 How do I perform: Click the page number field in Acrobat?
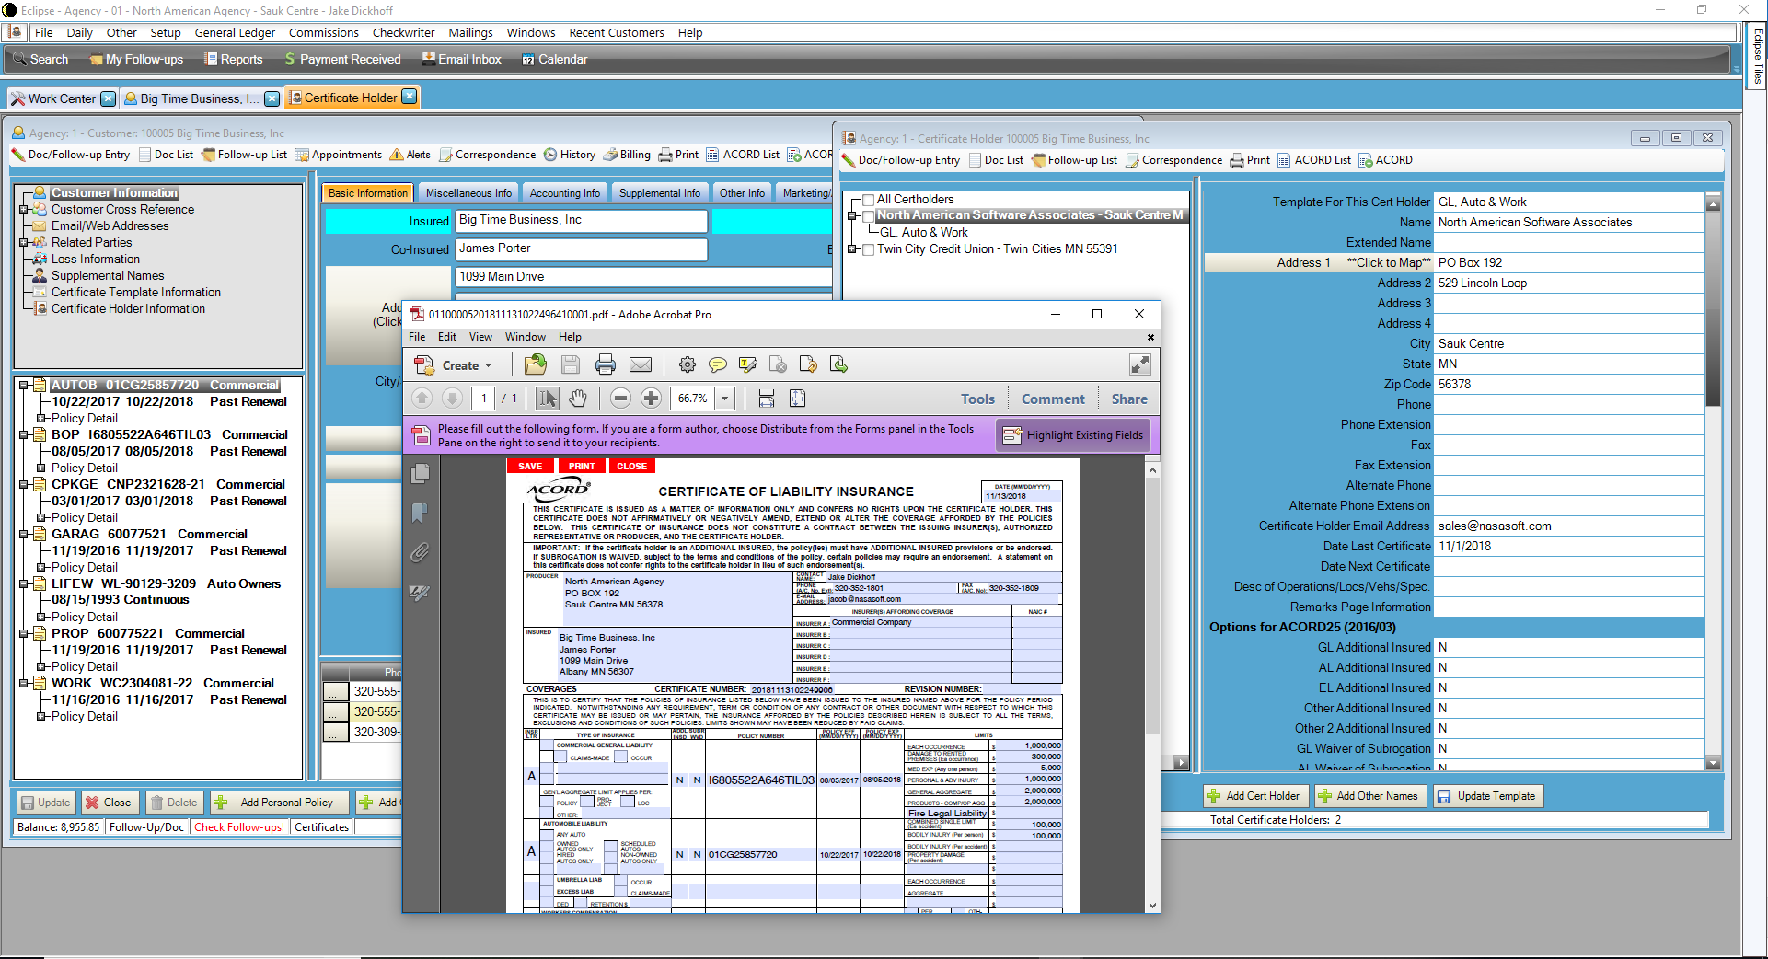tap(484, 399)
